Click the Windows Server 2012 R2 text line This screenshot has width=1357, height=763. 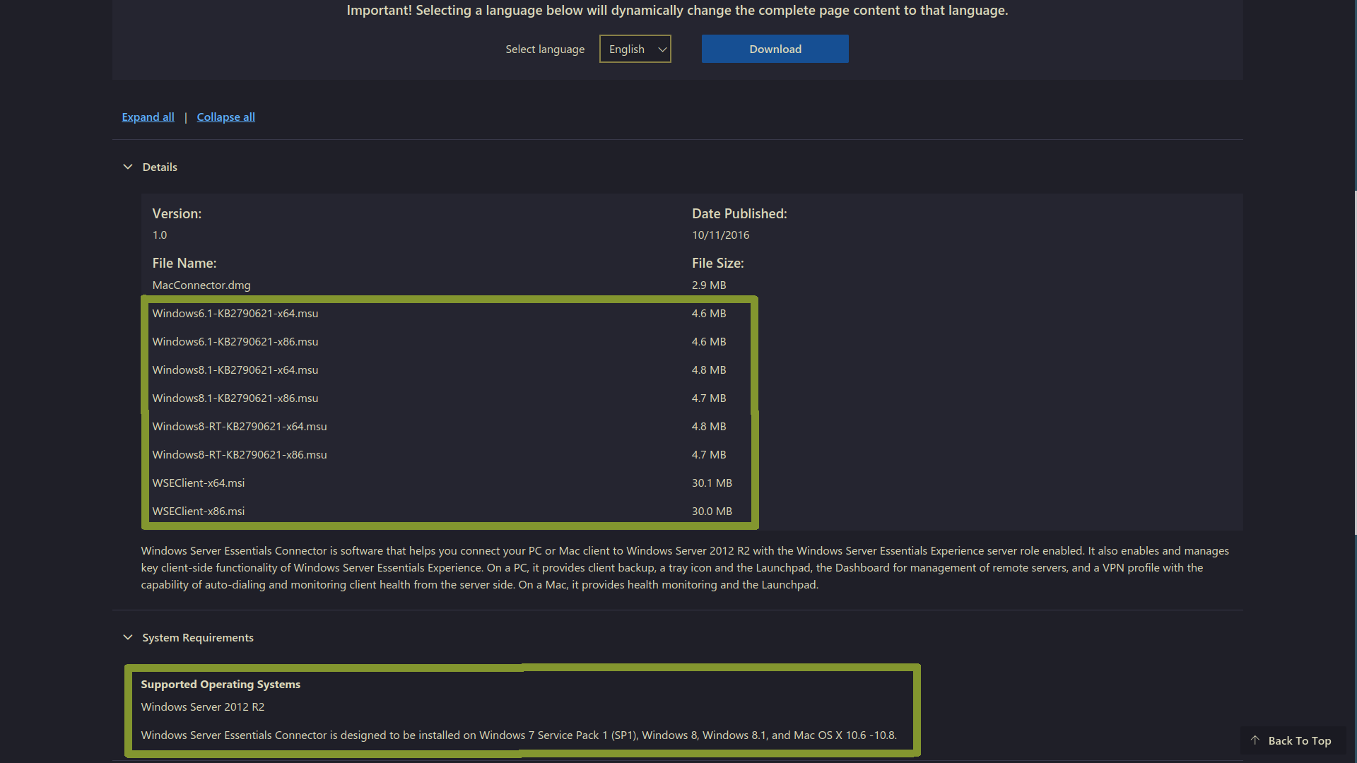click(203, 706)
